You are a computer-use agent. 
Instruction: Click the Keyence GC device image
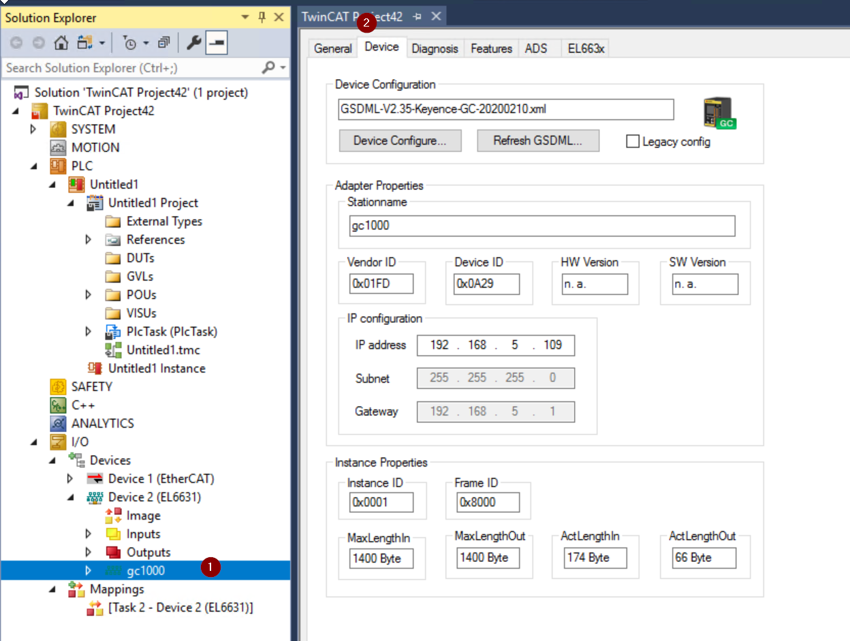720,112
